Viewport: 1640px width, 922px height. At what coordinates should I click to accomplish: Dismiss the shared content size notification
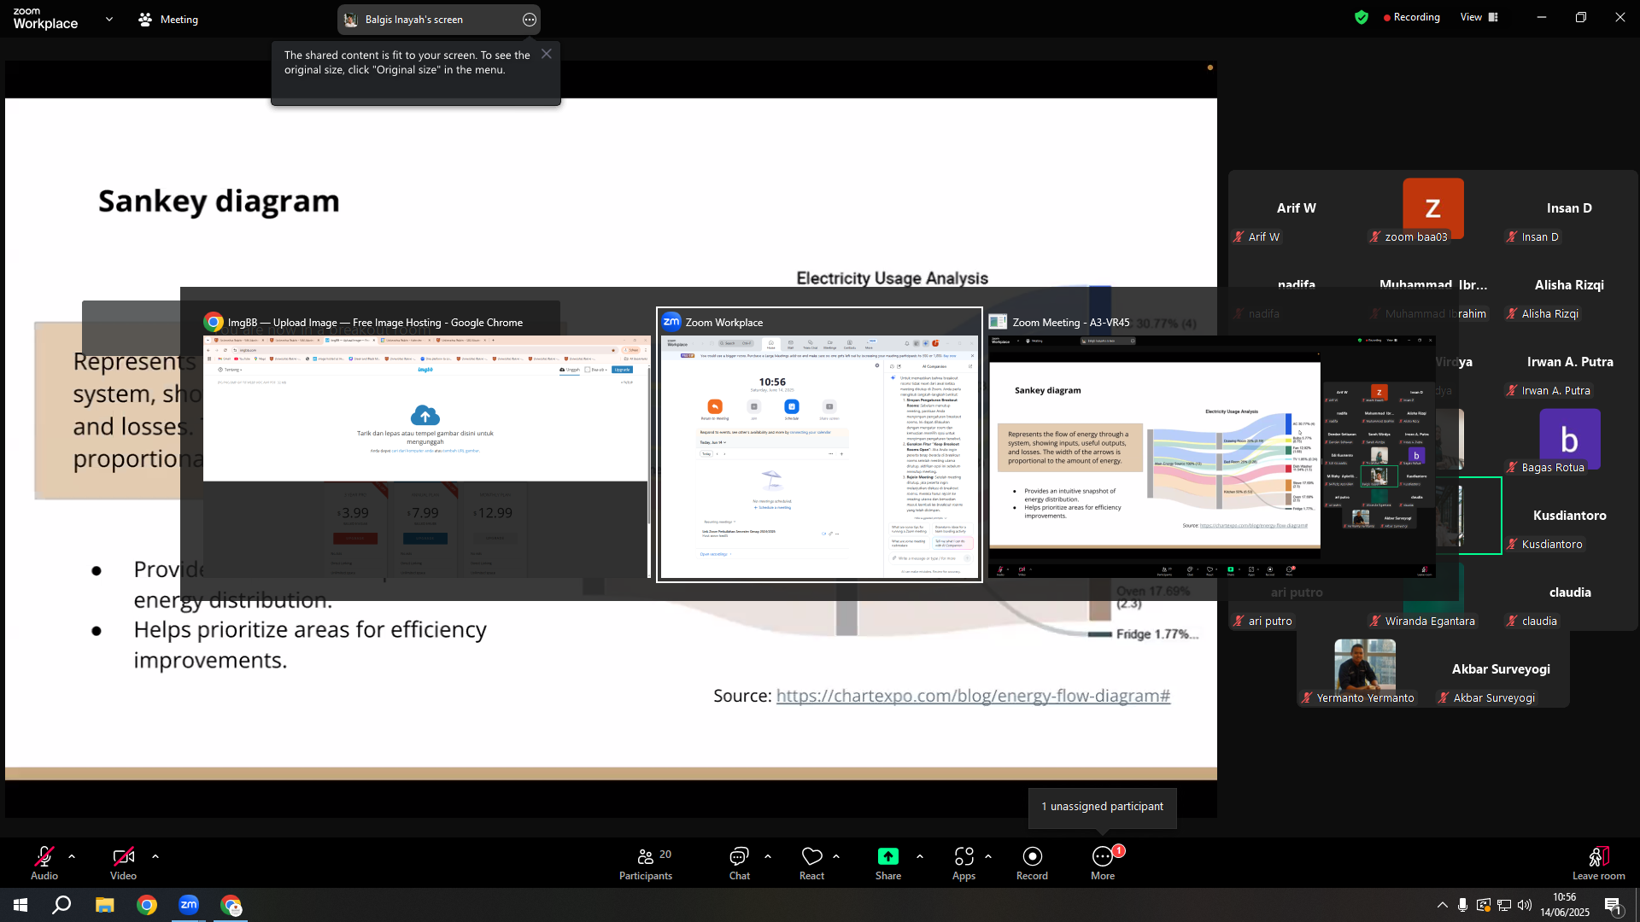tap(547, 54)
